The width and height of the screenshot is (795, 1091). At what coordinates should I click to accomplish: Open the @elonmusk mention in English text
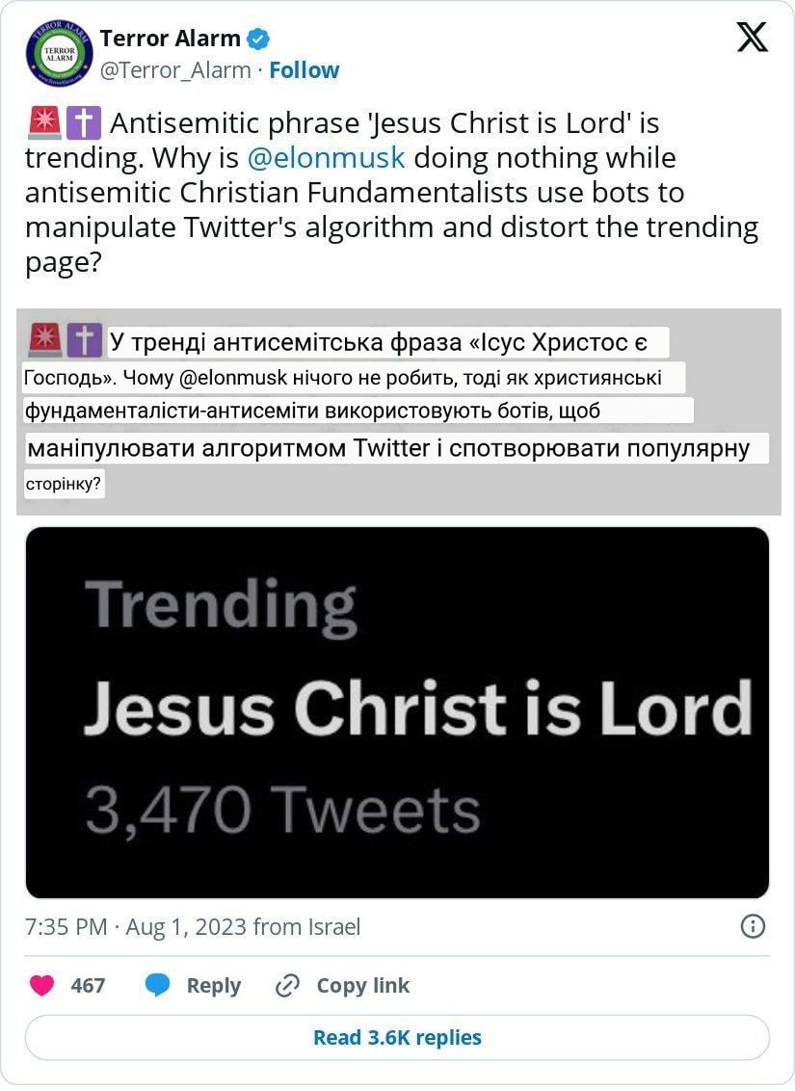[x=326, y=157]
